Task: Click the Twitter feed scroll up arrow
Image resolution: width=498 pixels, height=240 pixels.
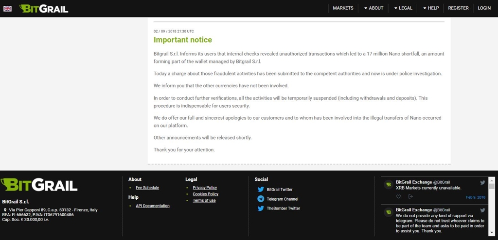Action: click(491, 180)
